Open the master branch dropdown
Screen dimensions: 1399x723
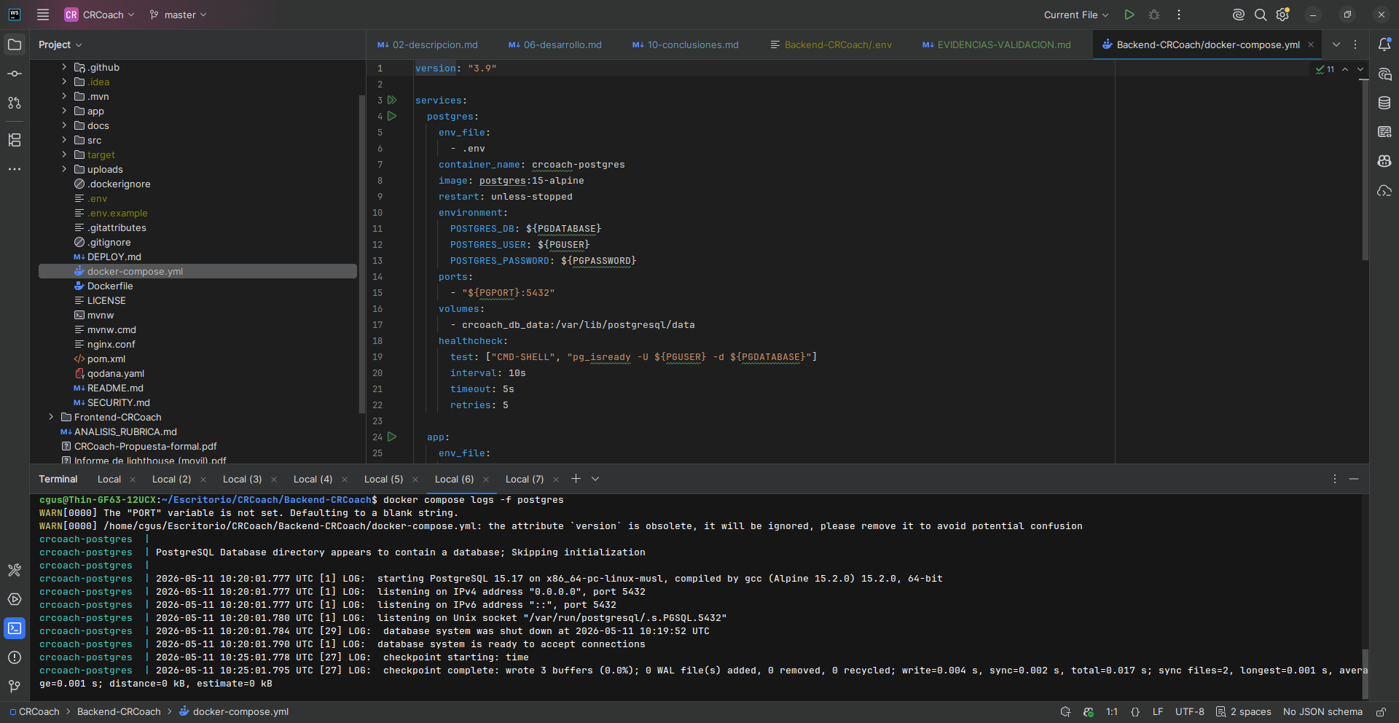[x=179, y=15]
